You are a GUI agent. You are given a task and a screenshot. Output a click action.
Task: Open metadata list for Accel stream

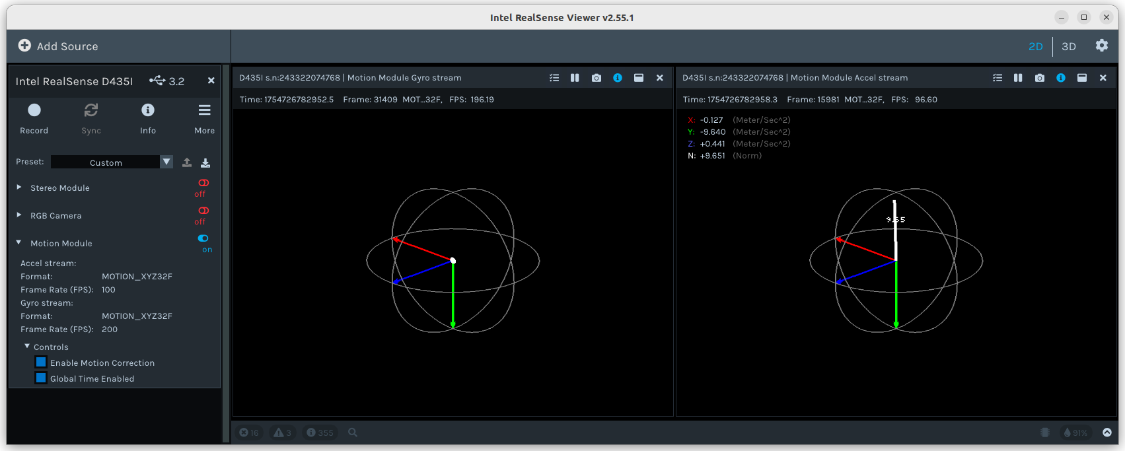click(x=997, y=78)
